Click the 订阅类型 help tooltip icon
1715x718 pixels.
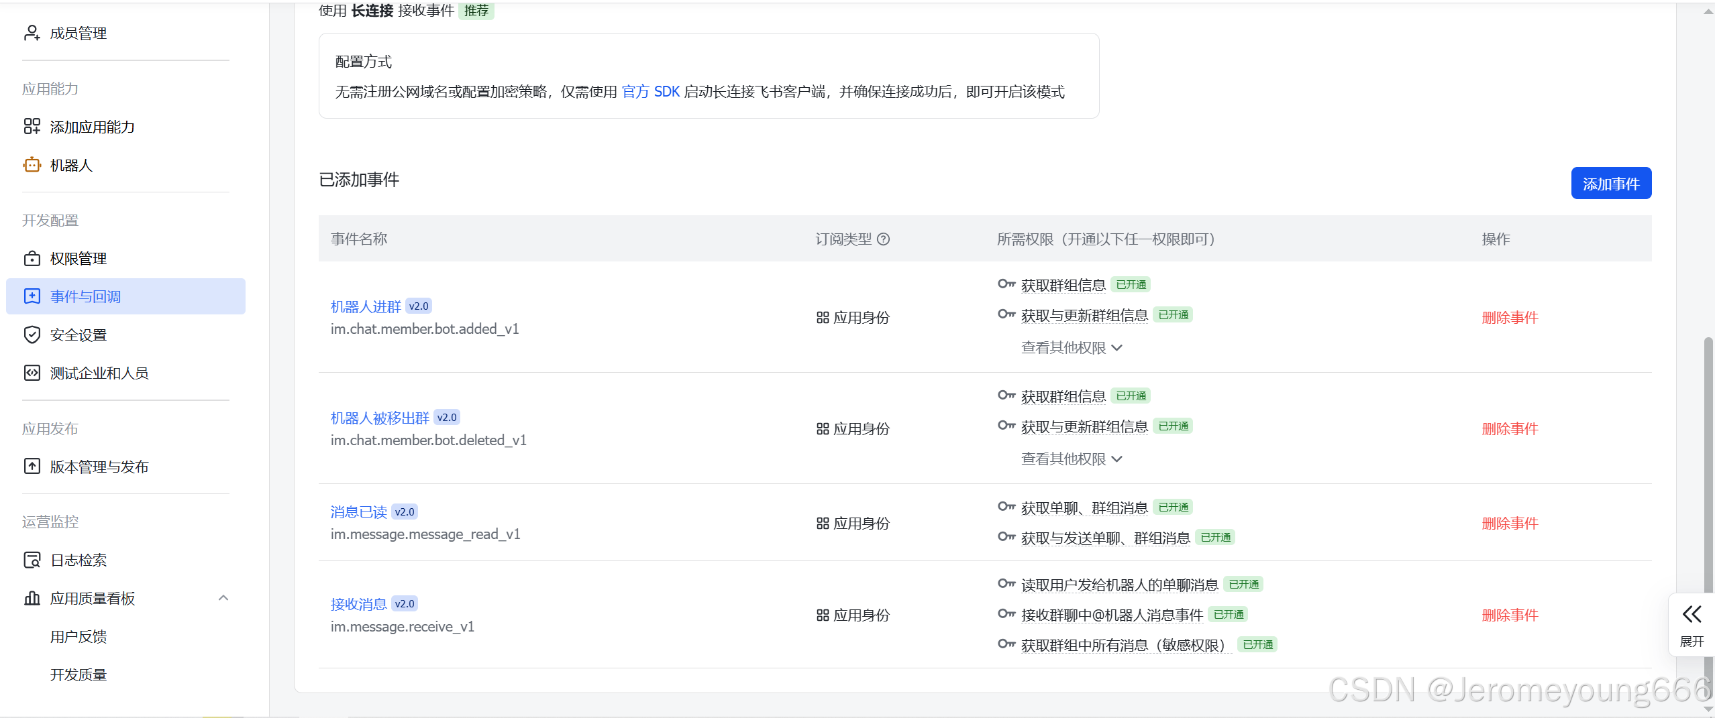(x=885, y=239)
